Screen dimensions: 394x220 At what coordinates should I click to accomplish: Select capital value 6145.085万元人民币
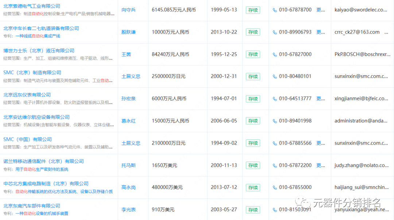tap(174, 10)
